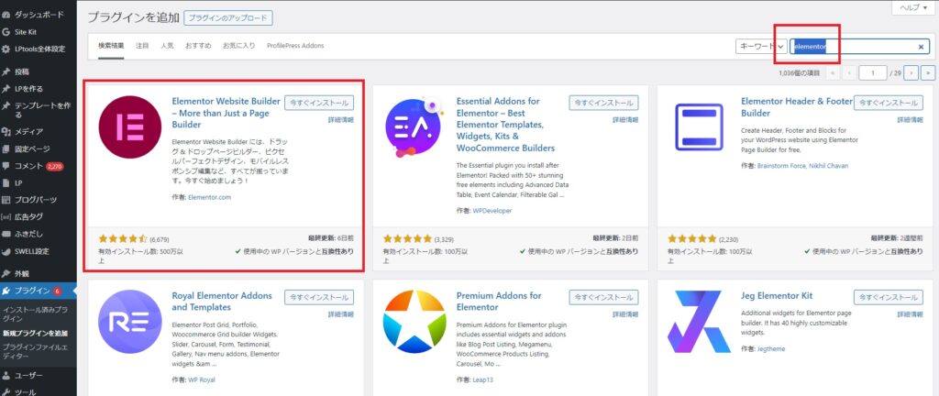Install Premium Addons for Elementor
Viewport: 939px width, 396px height.
tap(603, 297)
